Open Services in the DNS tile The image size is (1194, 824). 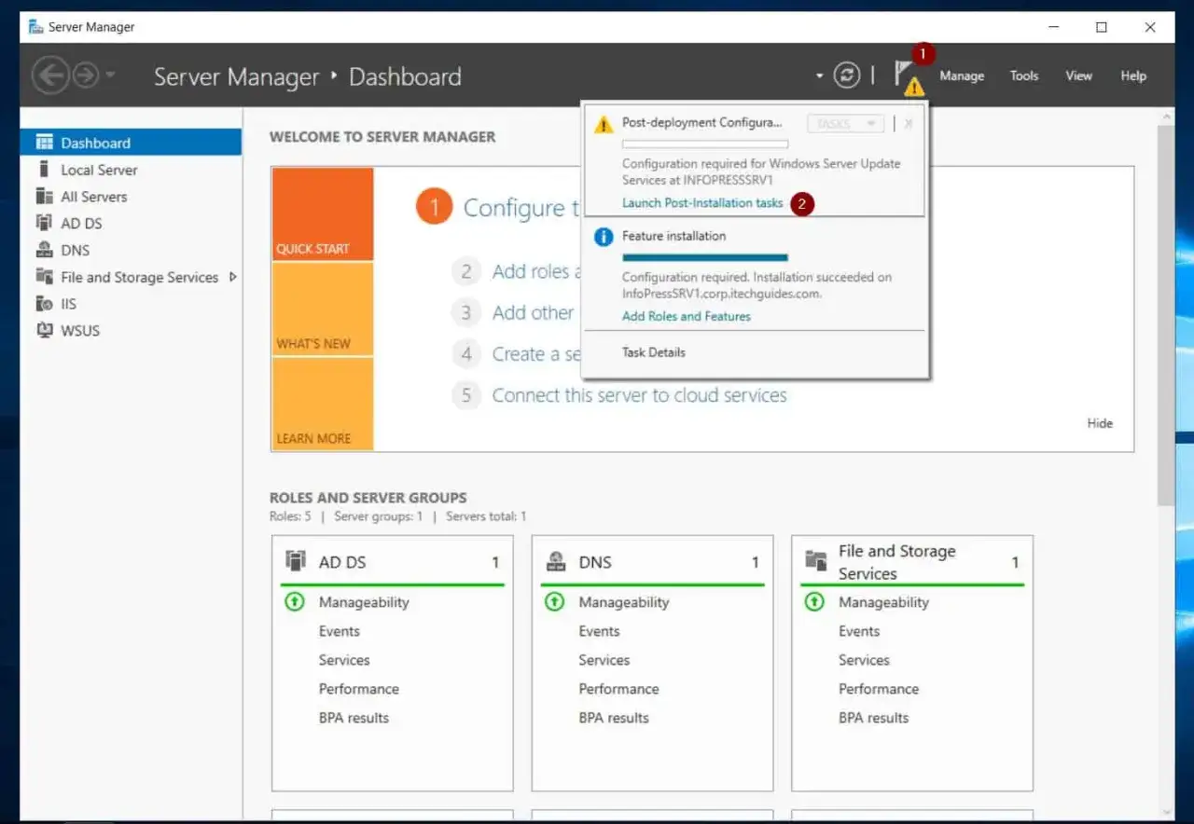tap(604, 660)
